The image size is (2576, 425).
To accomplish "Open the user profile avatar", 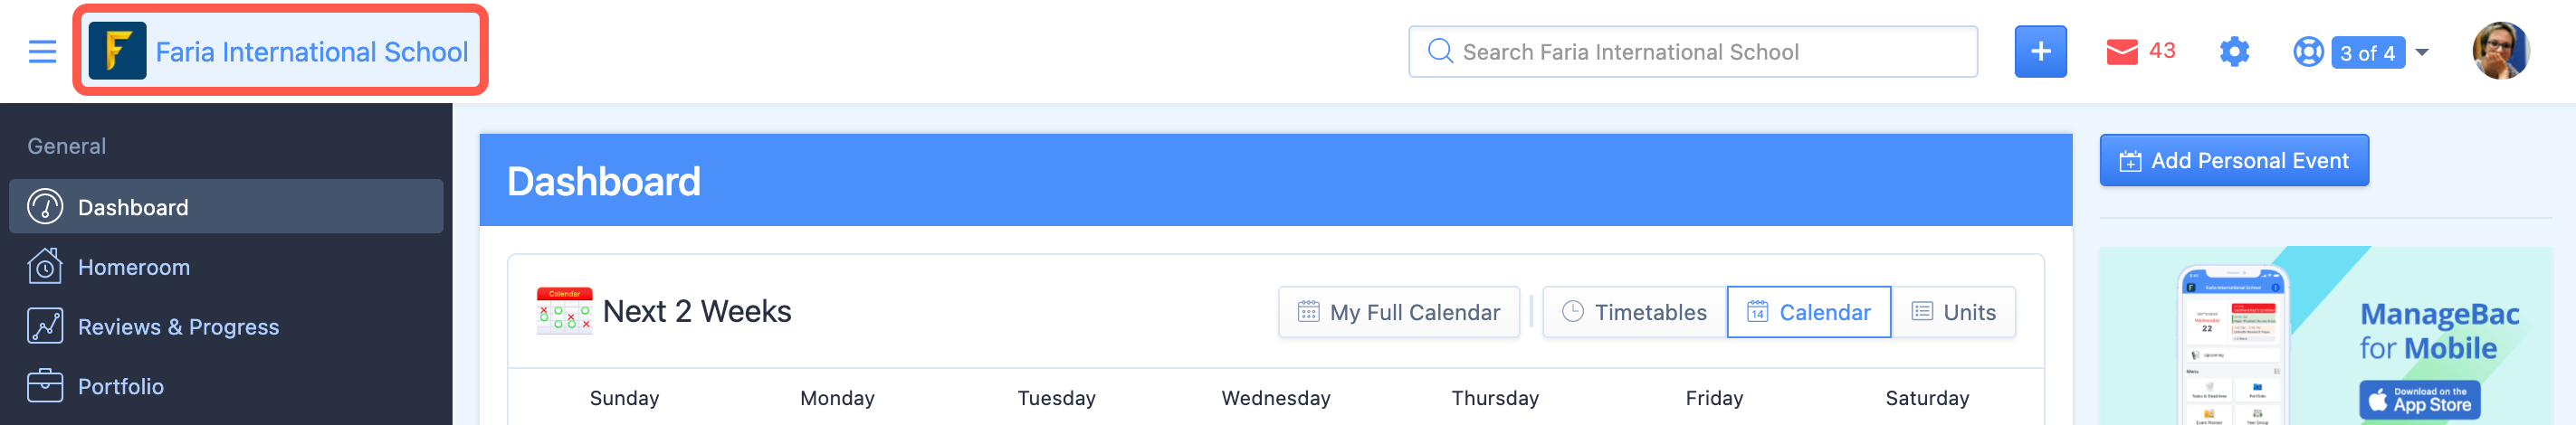I will tap(2501, 51).
